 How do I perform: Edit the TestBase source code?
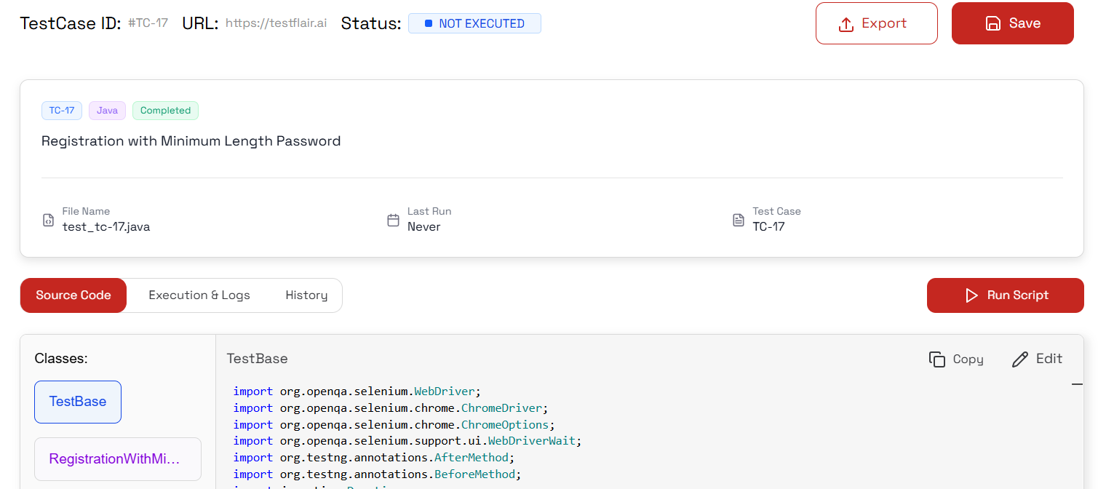(1038, 359)
